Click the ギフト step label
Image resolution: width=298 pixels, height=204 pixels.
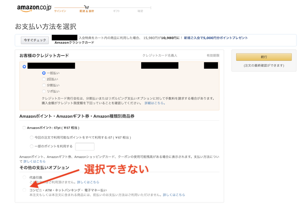116,11
